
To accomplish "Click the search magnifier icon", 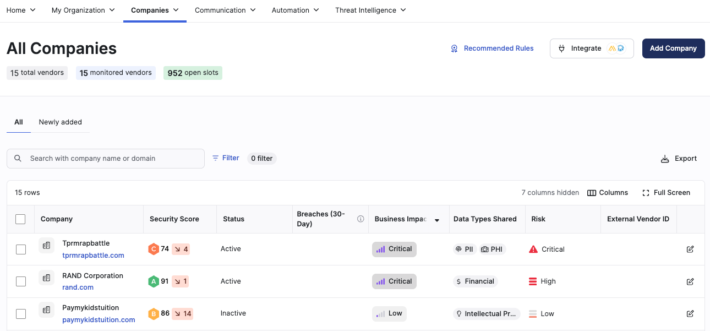I will coord(18,159).
